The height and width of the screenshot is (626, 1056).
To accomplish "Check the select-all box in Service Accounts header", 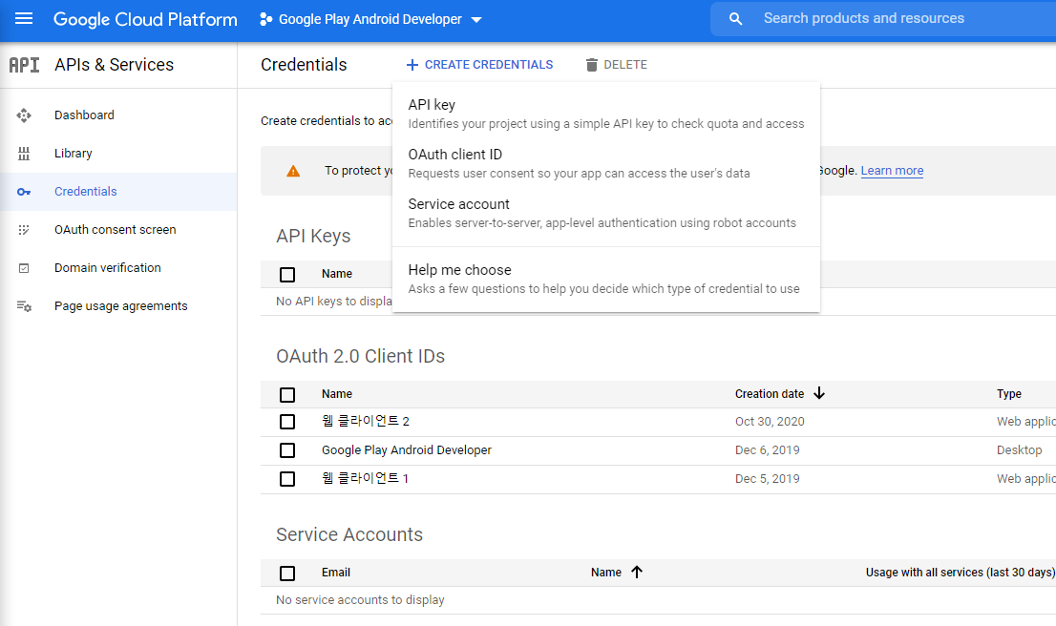I will (x=287, y=573).
